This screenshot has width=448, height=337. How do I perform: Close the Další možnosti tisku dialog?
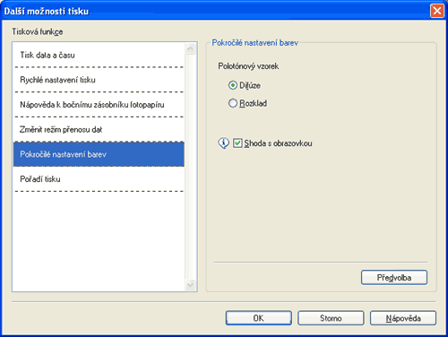click(x=437, y=11)
